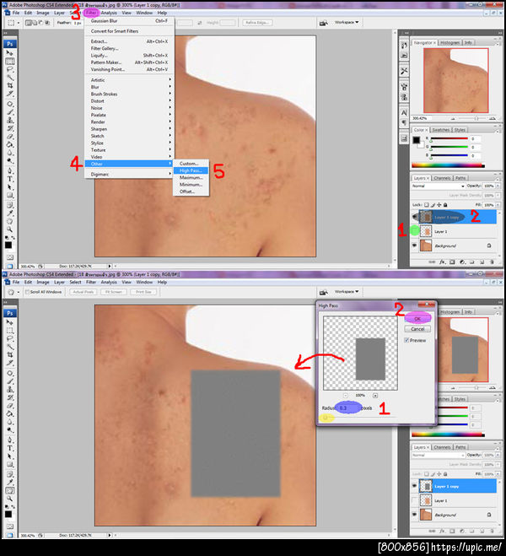Select the Clone Stamp tool in the upper toolbox

(9, 121)
